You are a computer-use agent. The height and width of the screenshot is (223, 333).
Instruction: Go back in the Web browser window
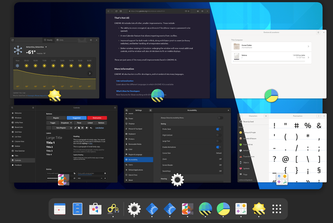[x=108, y=11]
